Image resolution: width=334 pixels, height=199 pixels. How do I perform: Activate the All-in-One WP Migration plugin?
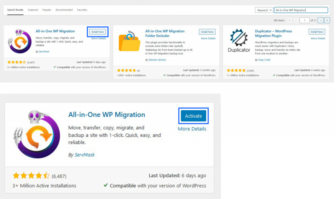[193, 116]
